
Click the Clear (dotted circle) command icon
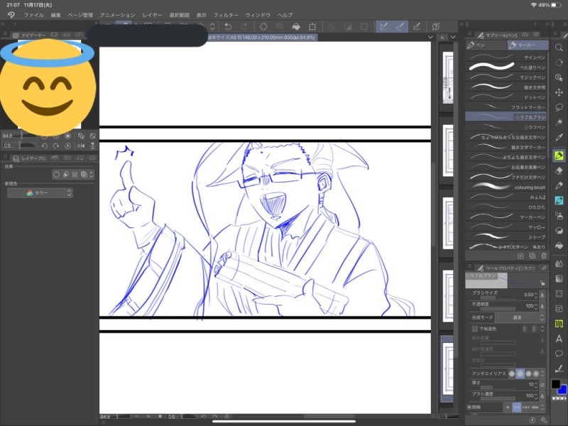click(263, 26)
